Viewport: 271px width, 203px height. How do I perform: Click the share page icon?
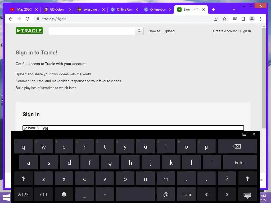tap(216, 19)
